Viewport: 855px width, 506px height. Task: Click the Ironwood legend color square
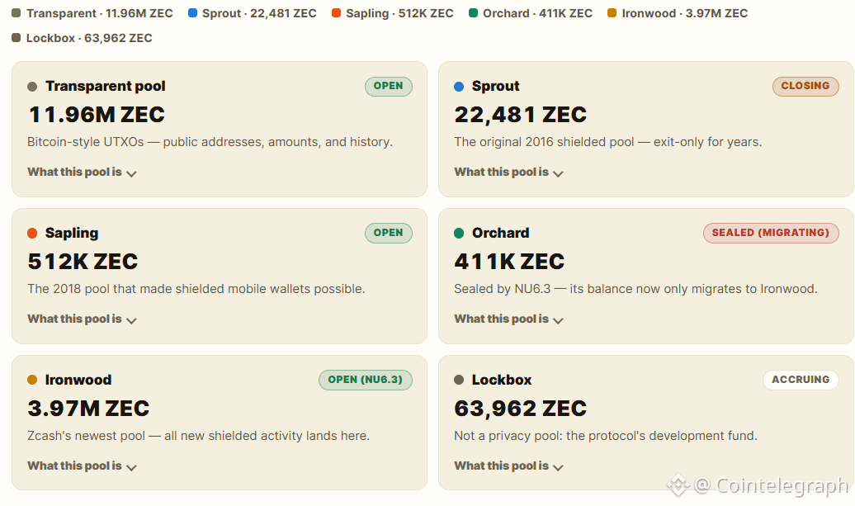click(612, 13)
